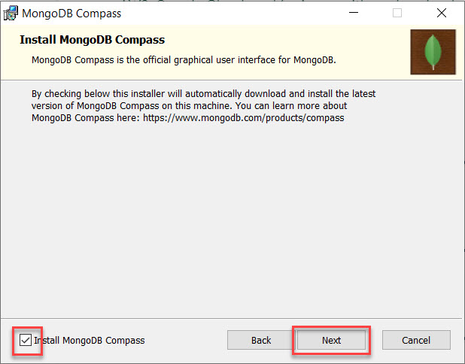The height and width of the screenshot is (364, 465).
Task: Cancel the MongoDB Compass installation
Action: click(416, 340)
